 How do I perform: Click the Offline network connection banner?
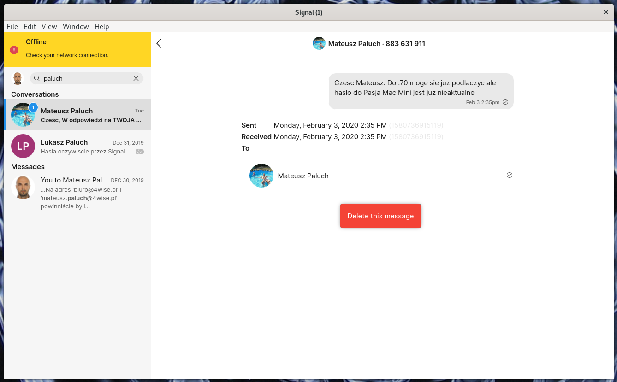point(77,50)
